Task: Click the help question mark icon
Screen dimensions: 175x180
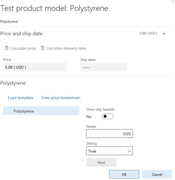Action: tap(172, 2)
